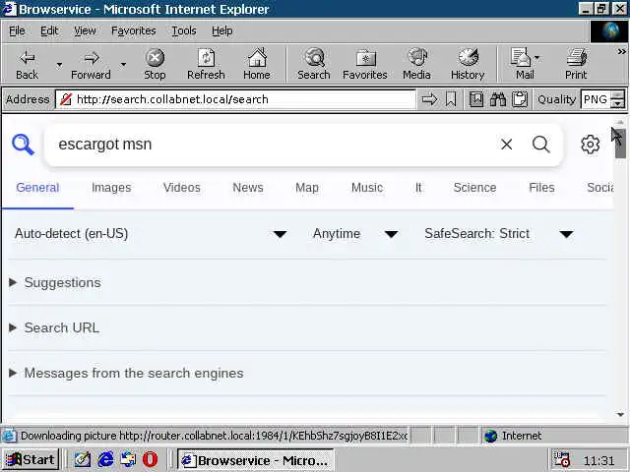Click the clipboard icon in the address toolbar

(x=520, y=99)
